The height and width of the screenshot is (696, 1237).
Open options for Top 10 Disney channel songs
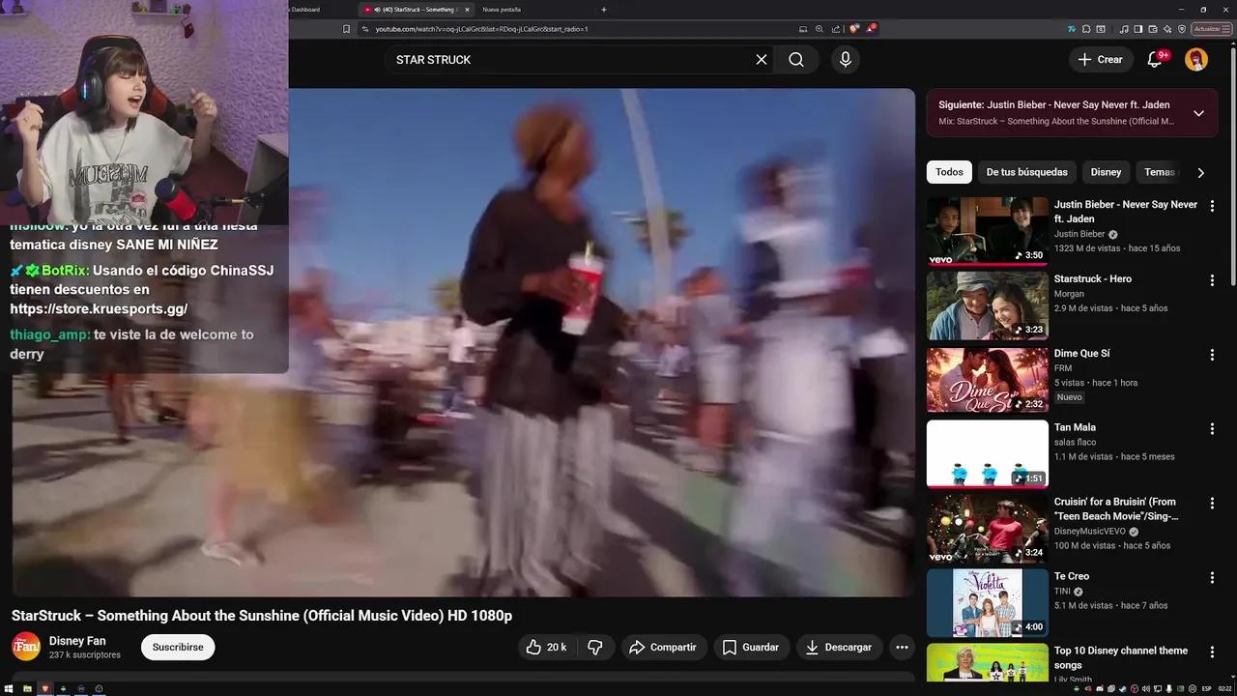1212,652
